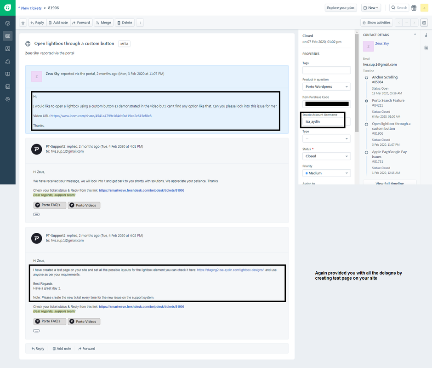Open ticket link in second PT-Support2 reply

coord(142,306)
